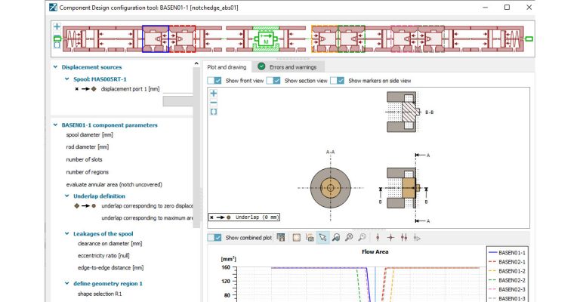
Task: Click the displacement port 1 link icon
Action: [86, 89]
